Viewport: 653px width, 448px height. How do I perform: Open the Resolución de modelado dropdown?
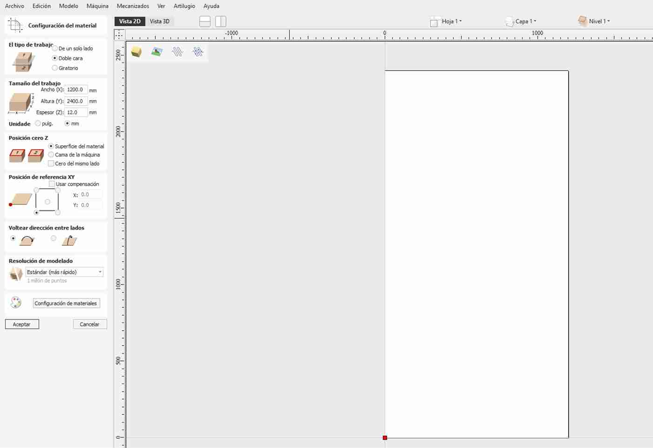pos(64,272)
